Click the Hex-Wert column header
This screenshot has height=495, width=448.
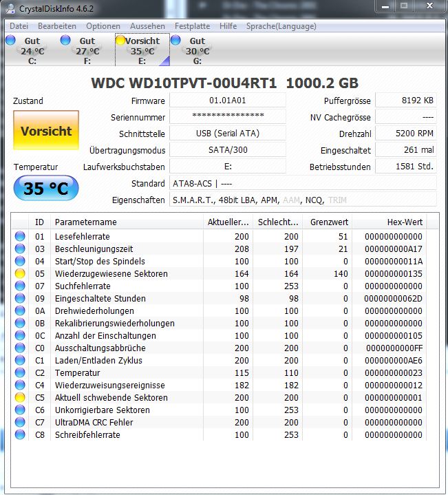click(390, 222)
